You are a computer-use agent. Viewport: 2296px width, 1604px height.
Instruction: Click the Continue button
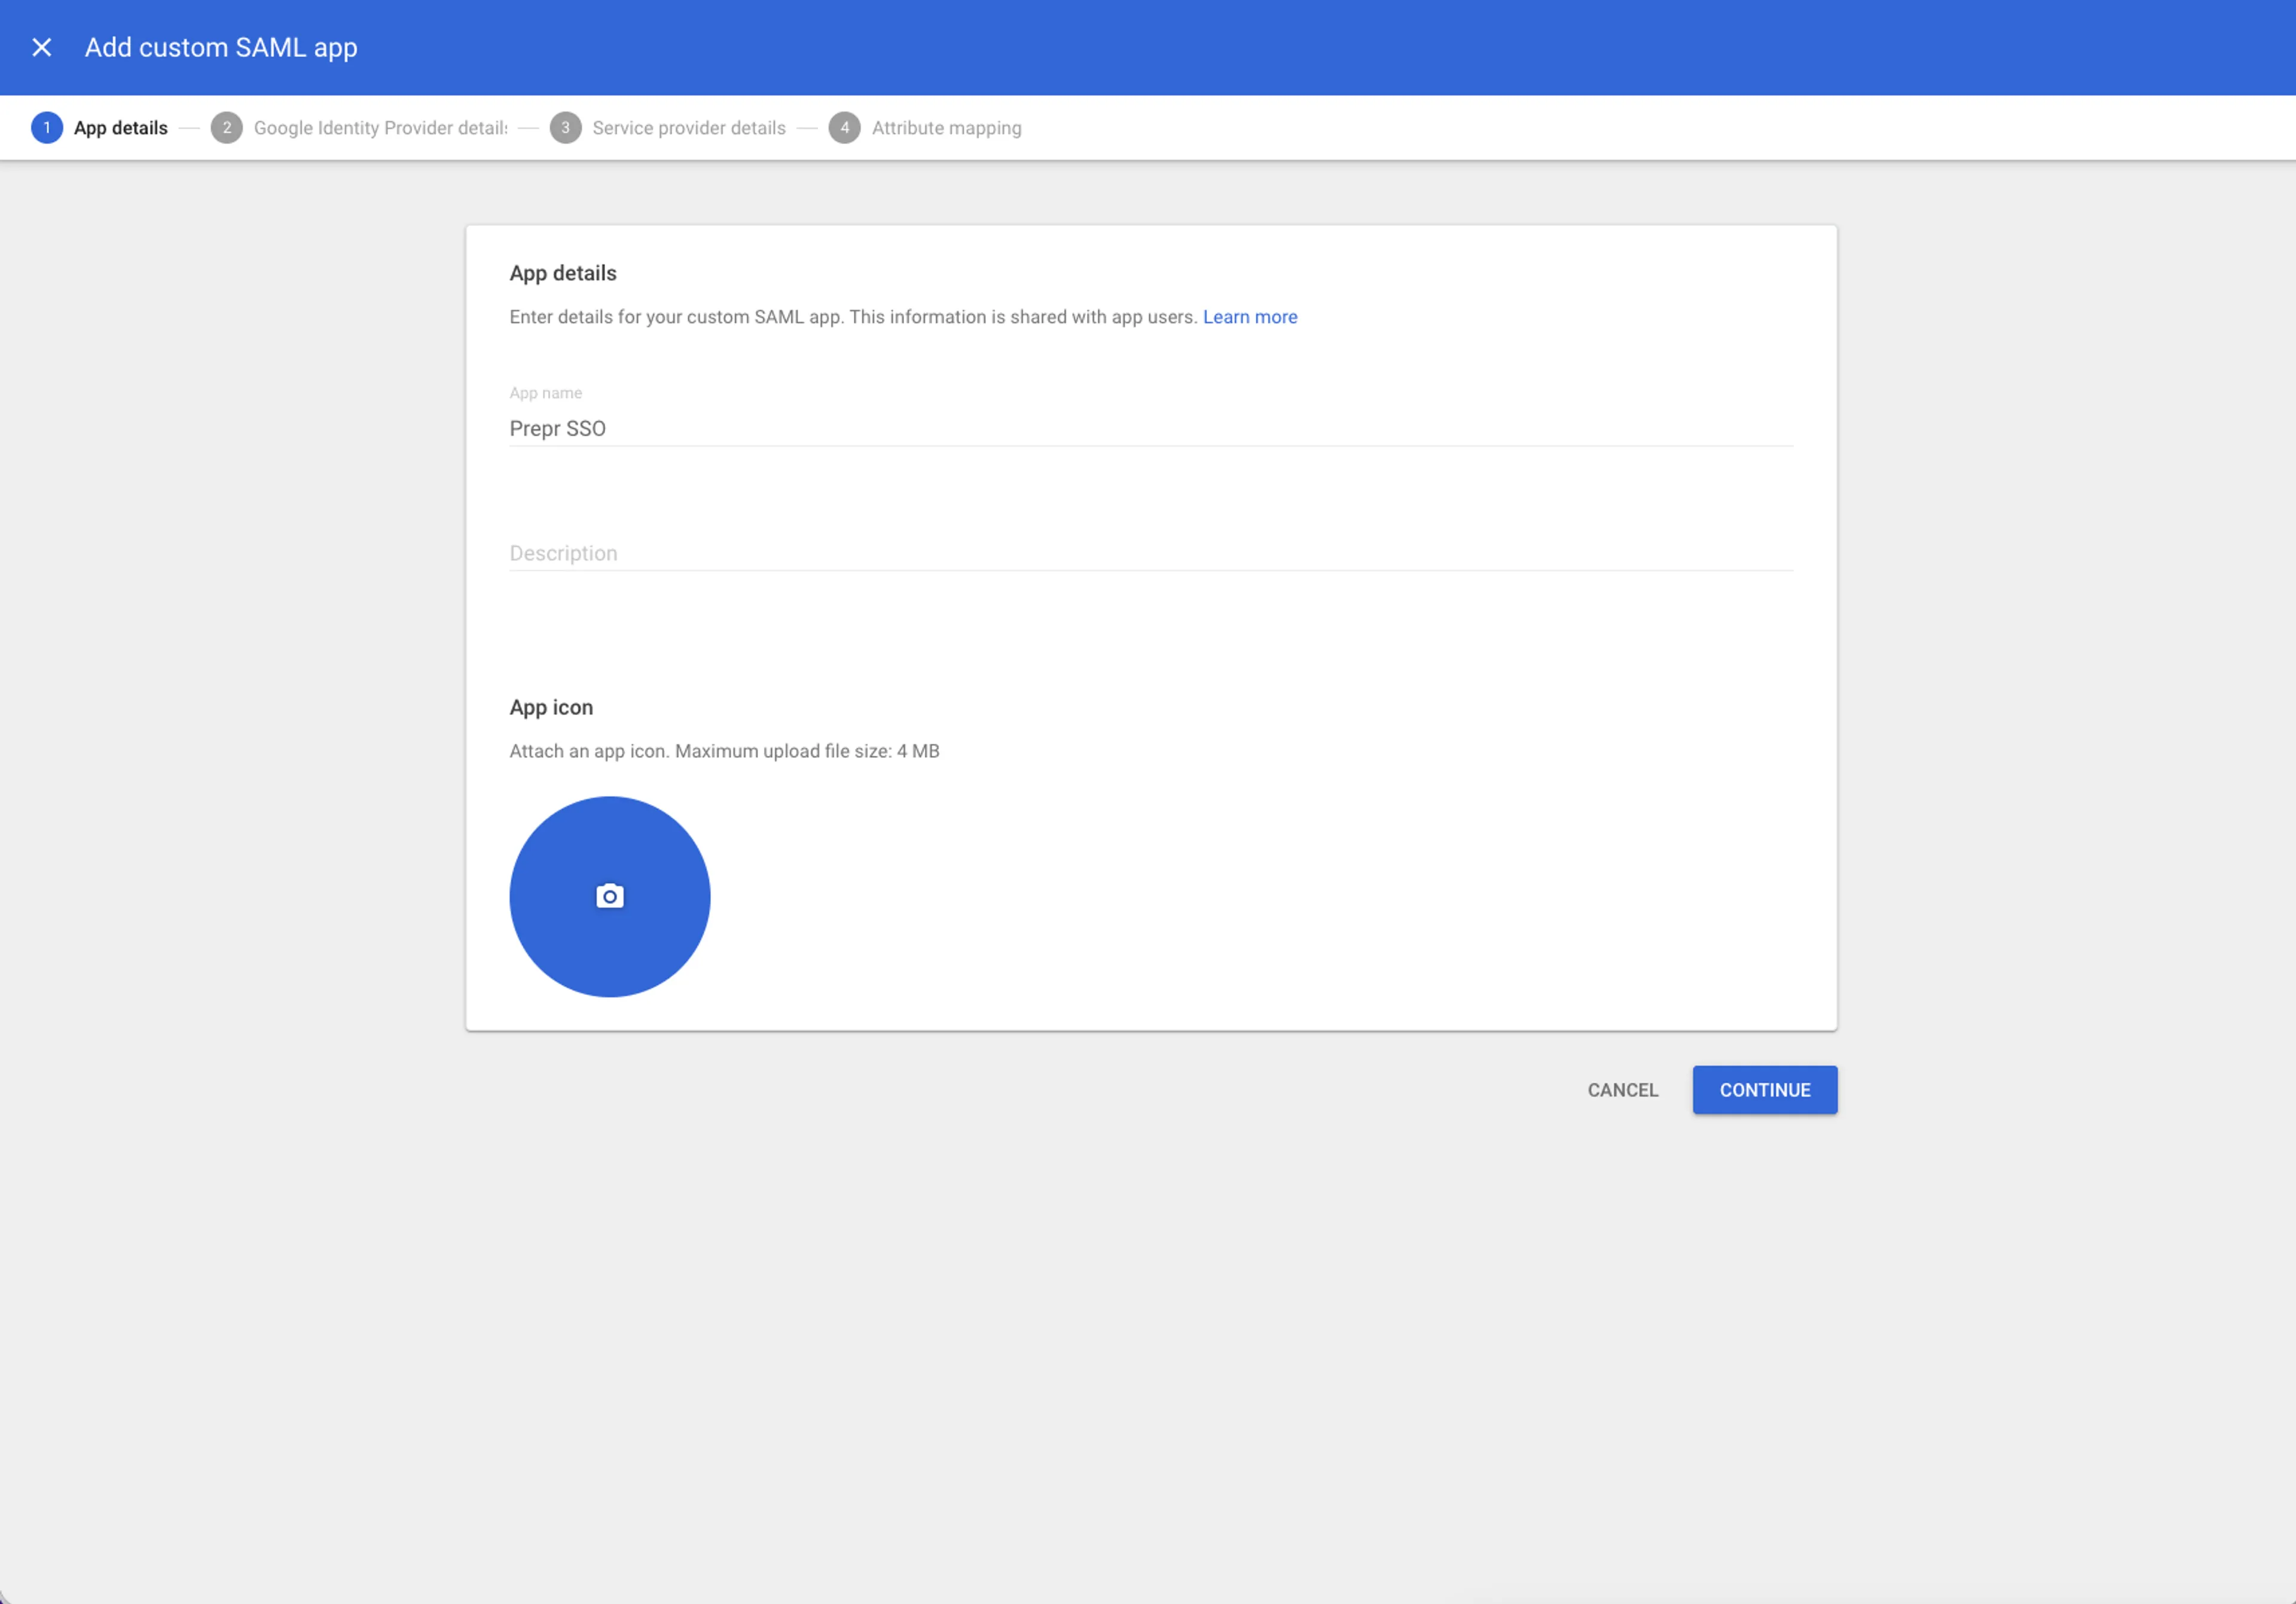[1764, 1090]
